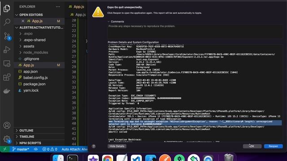
Task: Click Reopen to relaunch Expo Go
Action: [273, 146]
